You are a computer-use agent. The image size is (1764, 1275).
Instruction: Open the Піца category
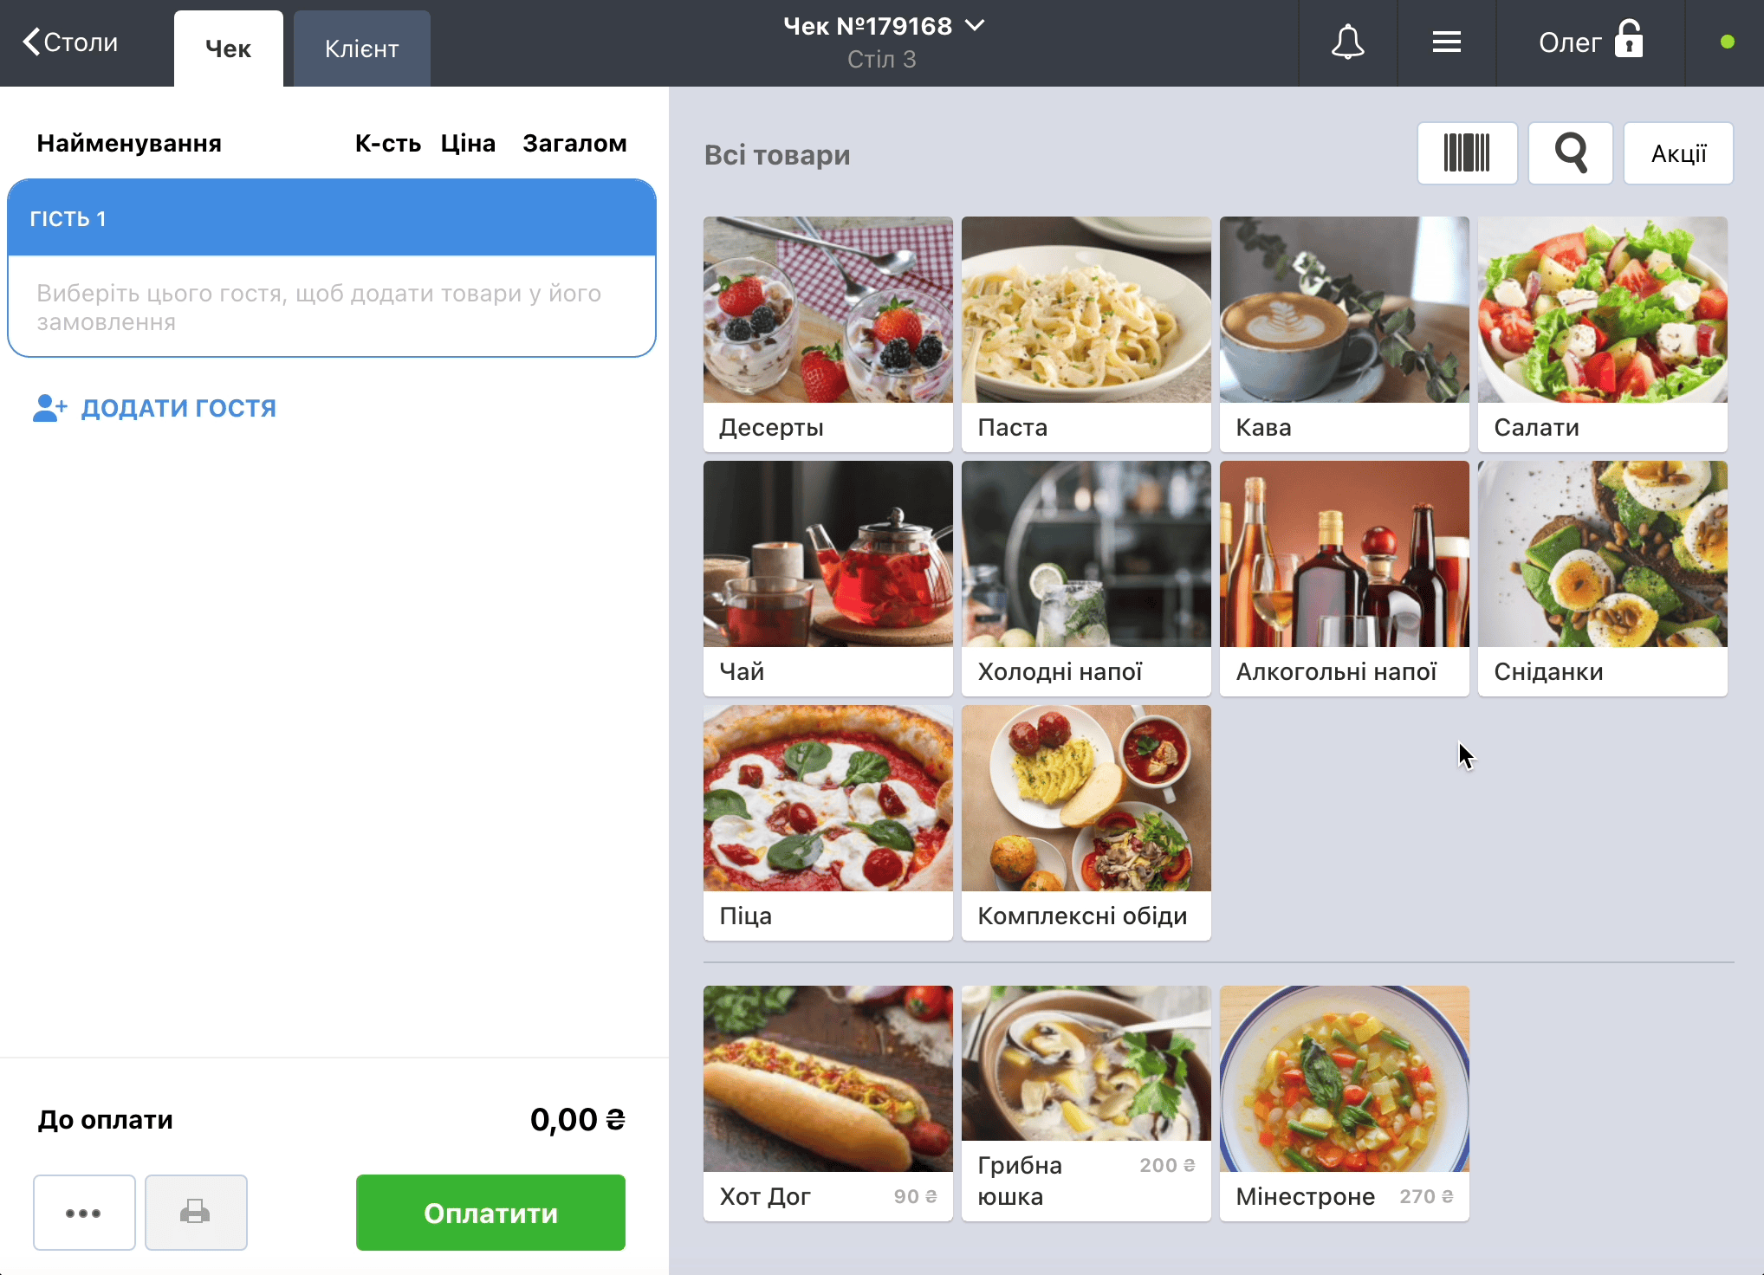click(x=827, y=822)
